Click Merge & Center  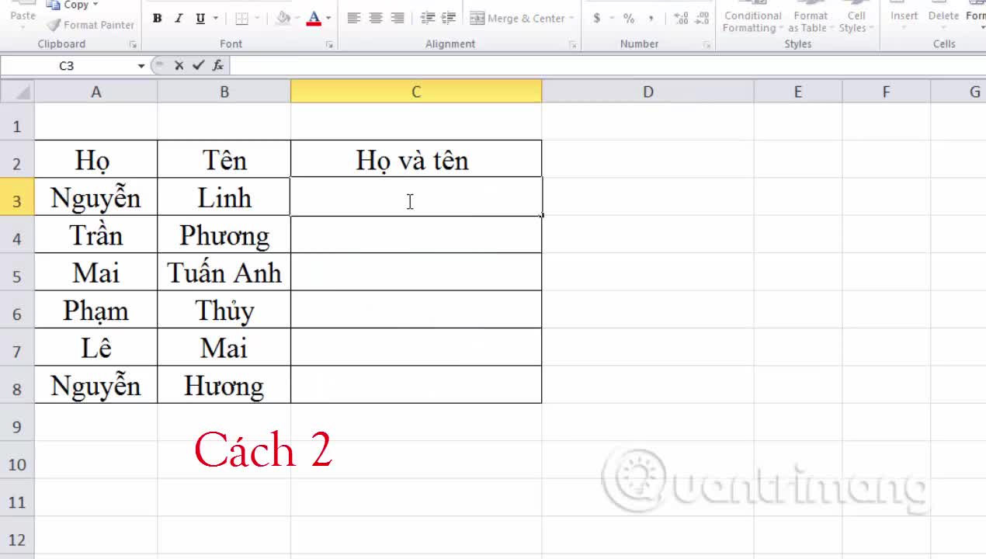(517, 18)
